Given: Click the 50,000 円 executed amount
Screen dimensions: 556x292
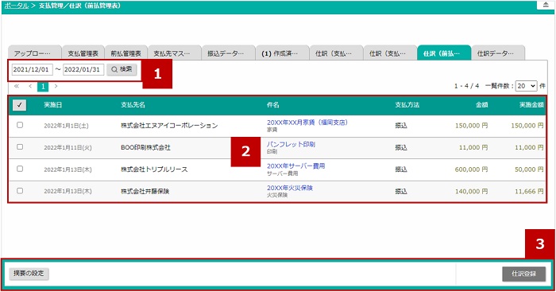Looking at the screenshot, I should [x=529, y=169].
